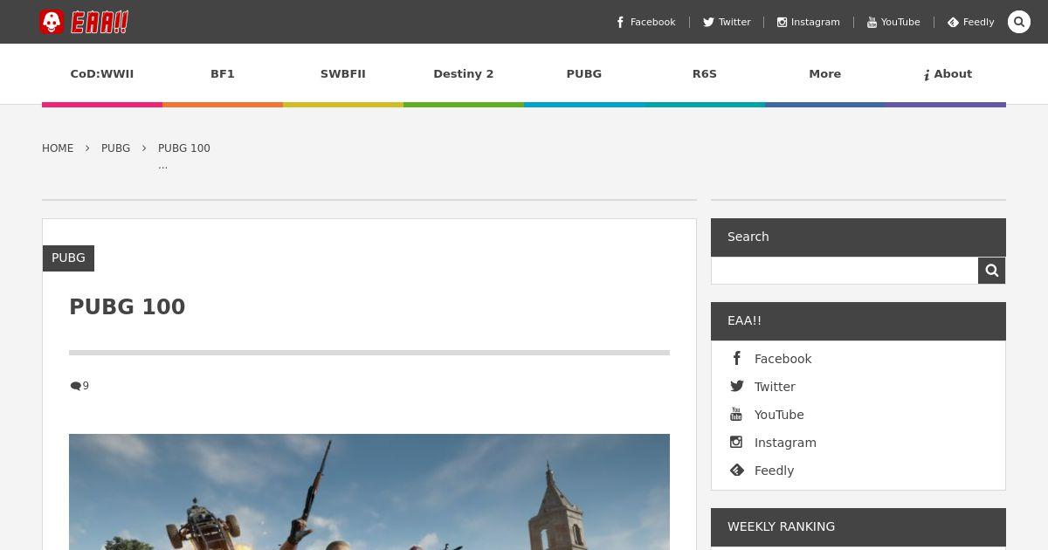Open the YouTube text link in sidebar
The height and width of the screenshot is (550, 1048).
[x=779, y=415]
